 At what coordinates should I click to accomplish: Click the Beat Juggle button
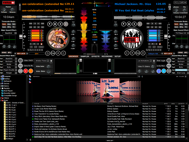click(x=161, y=61)
